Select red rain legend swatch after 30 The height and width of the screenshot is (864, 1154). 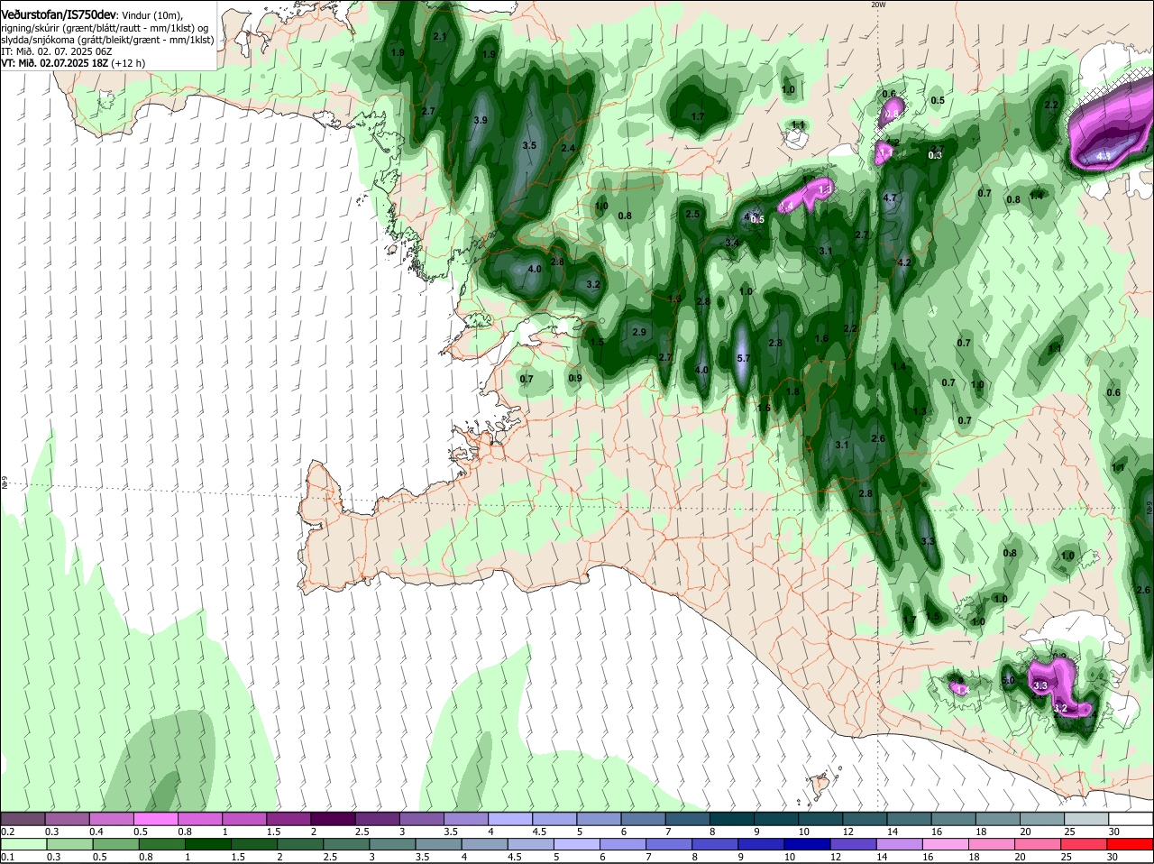1131,844
